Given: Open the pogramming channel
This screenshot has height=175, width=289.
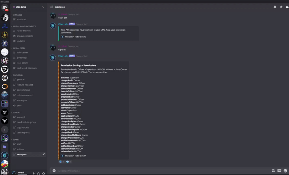Looking at the screenshot, I should click(29, 90).
